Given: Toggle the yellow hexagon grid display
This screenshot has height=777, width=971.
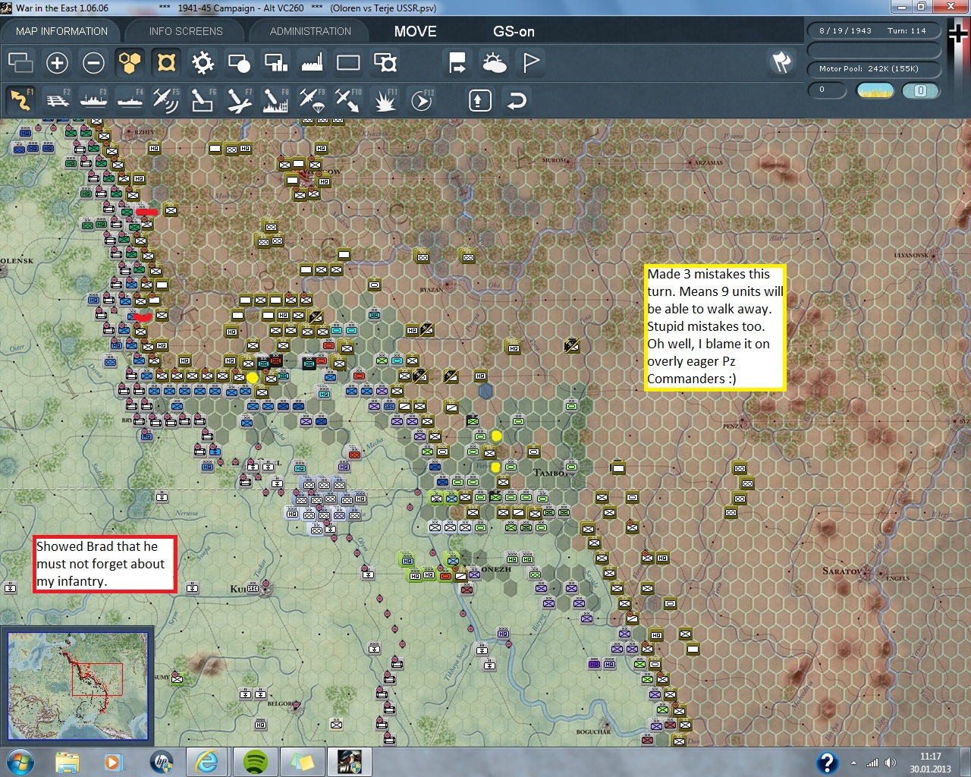Looking at the screenshot, I should pos(130,62).
